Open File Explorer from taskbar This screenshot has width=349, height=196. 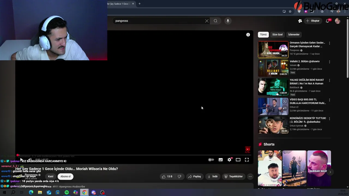click(40, 192)
